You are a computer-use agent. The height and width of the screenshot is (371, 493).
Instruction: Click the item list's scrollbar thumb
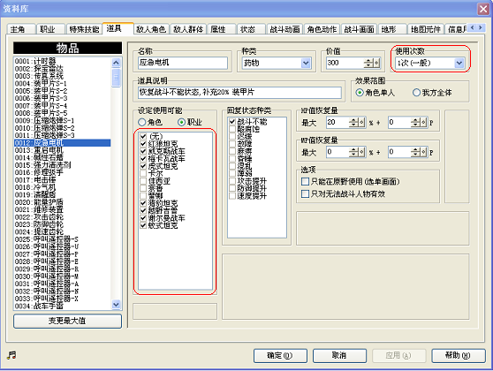(116, 77)
